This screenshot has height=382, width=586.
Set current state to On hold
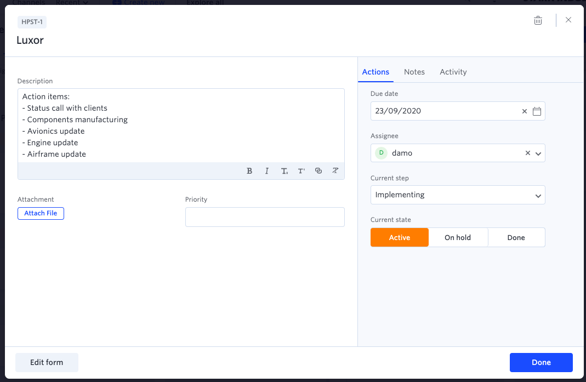pyautogui.click(x=458, y=237)
